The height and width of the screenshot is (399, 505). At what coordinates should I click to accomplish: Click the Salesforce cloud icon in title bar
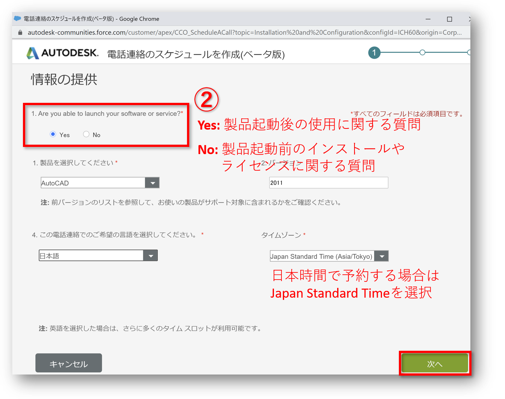coord(17,18)
